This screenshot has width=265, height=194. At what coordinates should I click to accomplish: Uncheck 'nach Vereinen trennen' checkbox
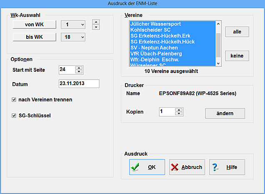click(x=14, y=100)
